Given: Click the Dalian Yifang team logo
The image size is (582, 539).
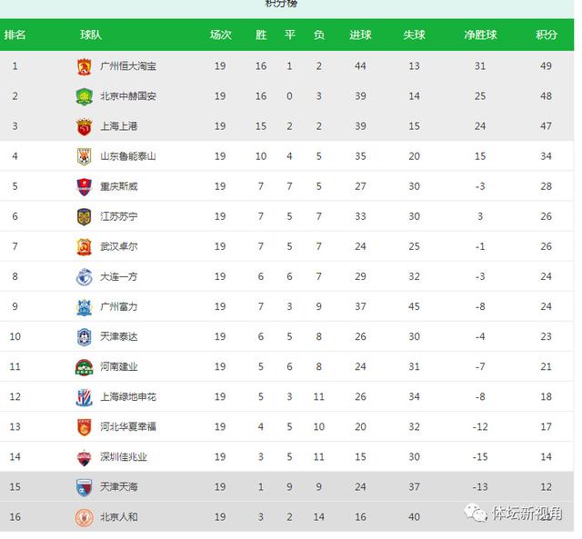Looking at the screenshot, I should pyautogui.click(x=84, y=276).
